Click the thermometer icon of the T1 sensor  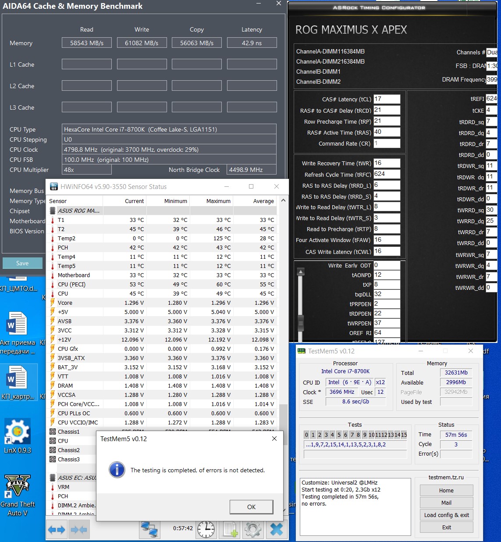(53, 220)
